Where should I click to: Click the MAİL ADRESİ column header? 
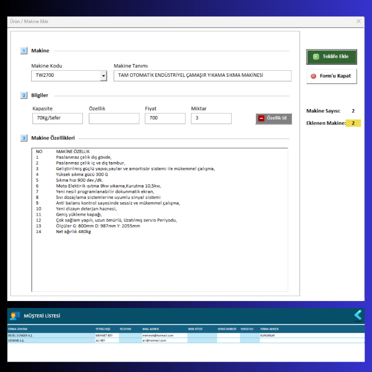click(151, 329)
